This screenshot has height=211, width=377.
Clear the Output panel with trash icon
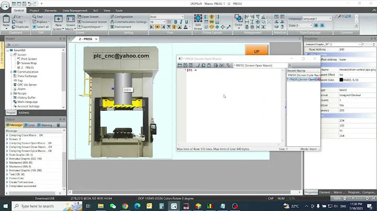pyautogui.click(x=58, y=125)
